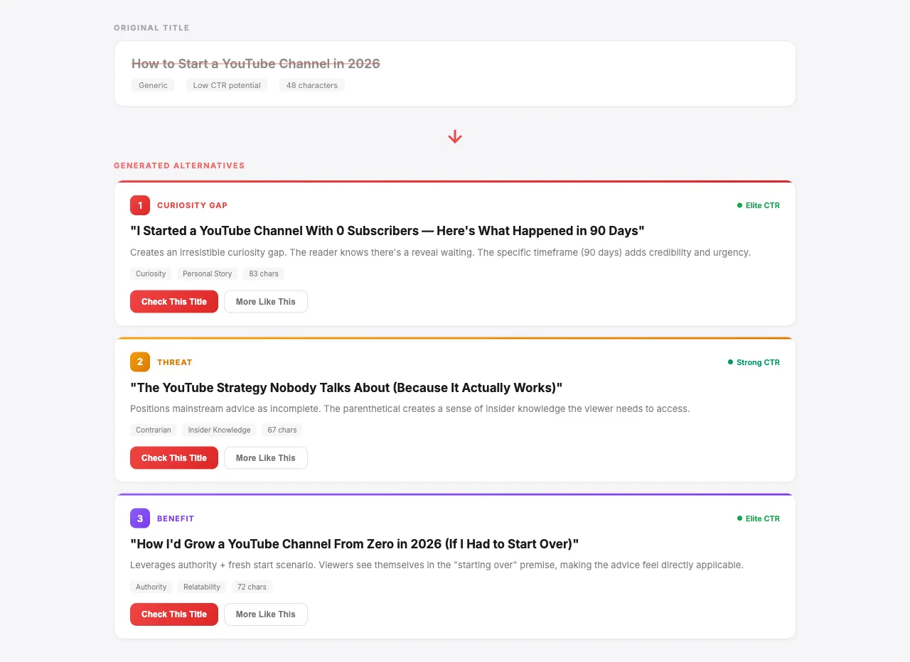
Task: Click the orange badge numbered 2
Action: coord(140,362)
